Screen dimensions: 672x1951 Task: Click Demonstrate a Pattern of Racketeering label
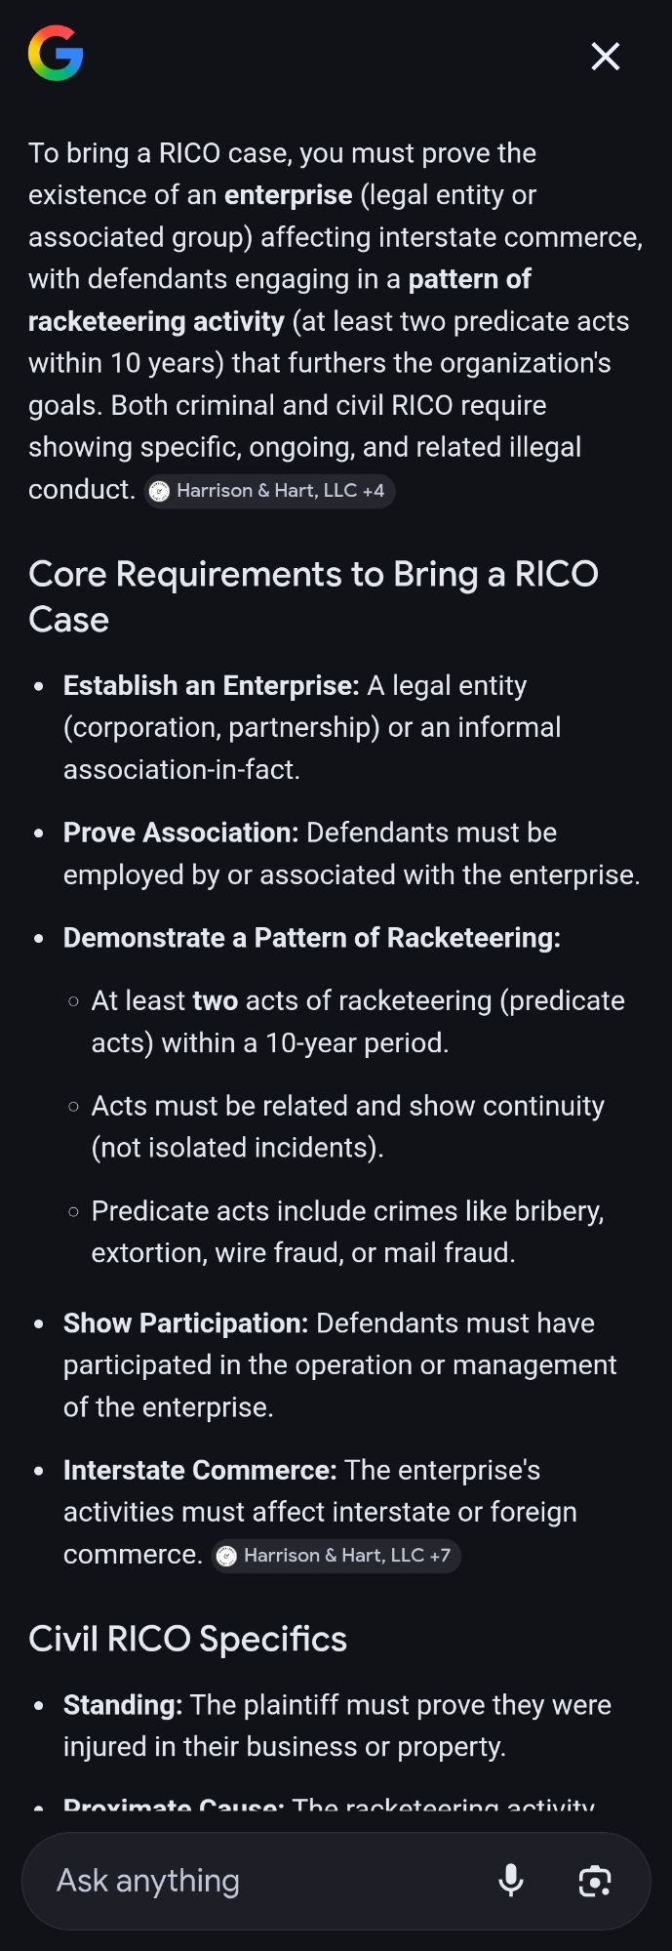311,938
